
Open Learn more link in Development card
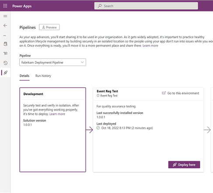click(x=57, y=114)
